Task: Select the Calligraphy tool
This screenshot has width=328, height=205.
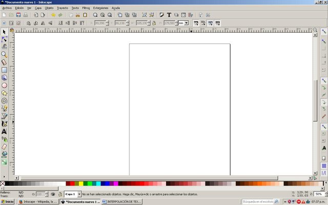Action: coord(4,124)
